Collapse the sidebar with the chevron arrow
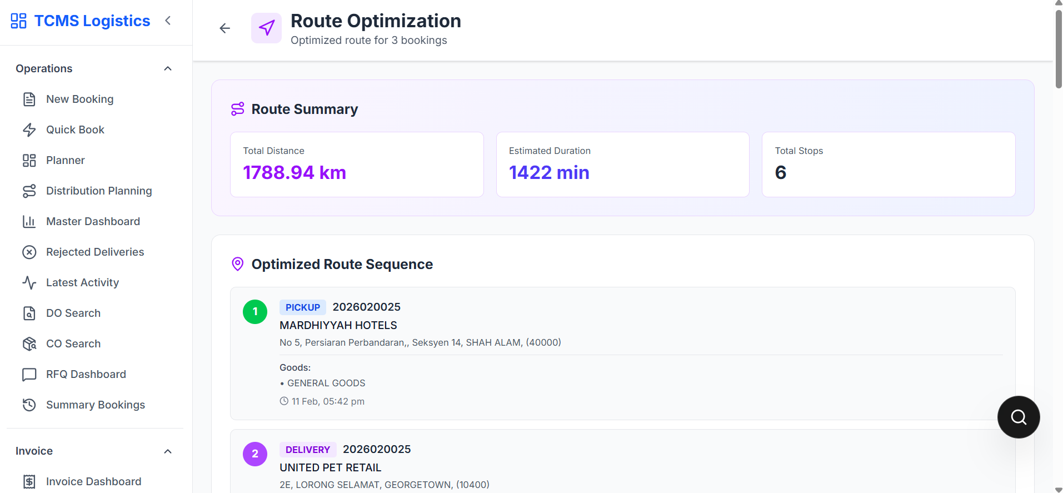Viewport: 1063px width, 493px height. 168,21
